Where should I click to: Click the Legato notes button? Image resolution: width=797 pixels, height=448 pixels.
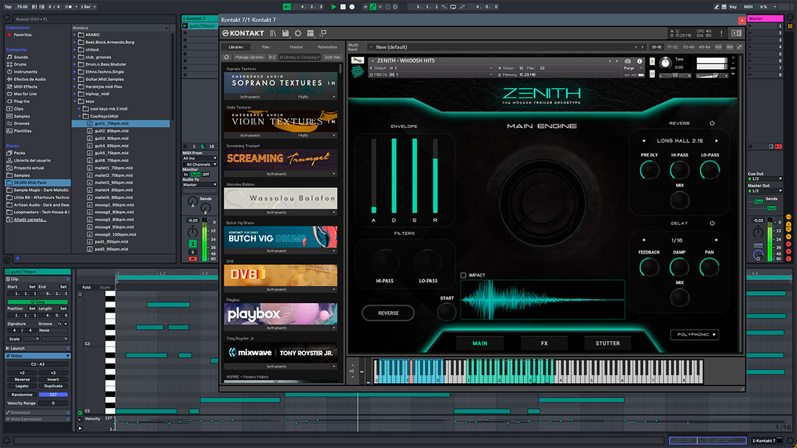click(x=21, y=386)
